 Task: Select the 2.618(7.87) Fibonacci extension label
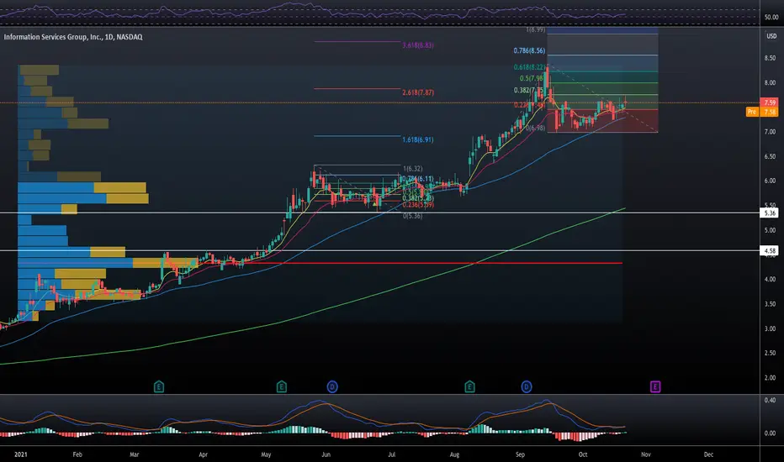click(418, 92)
